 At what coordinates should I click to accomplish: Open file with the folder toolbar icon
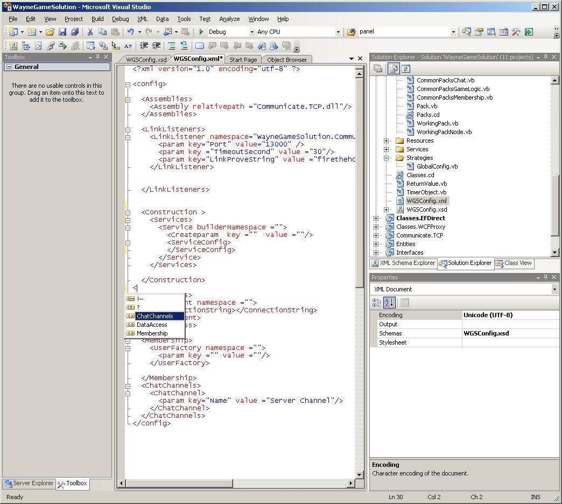point(50,32)
